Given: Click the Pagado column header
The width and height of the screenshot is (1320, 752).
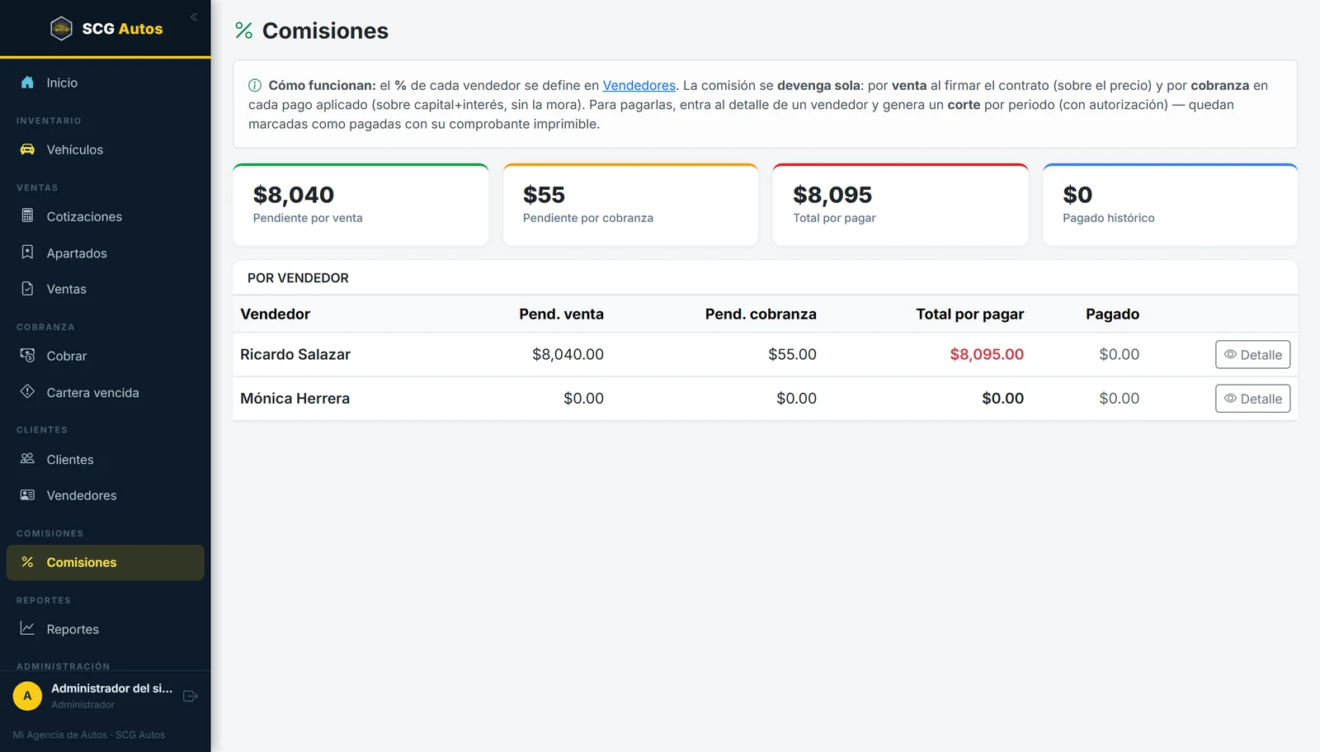Looking at the screenshot, I should (x=1112, y=314).
